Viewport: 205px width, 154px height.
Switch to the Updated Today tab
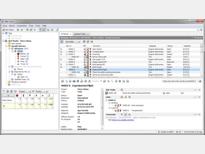(x=80, y=34)
